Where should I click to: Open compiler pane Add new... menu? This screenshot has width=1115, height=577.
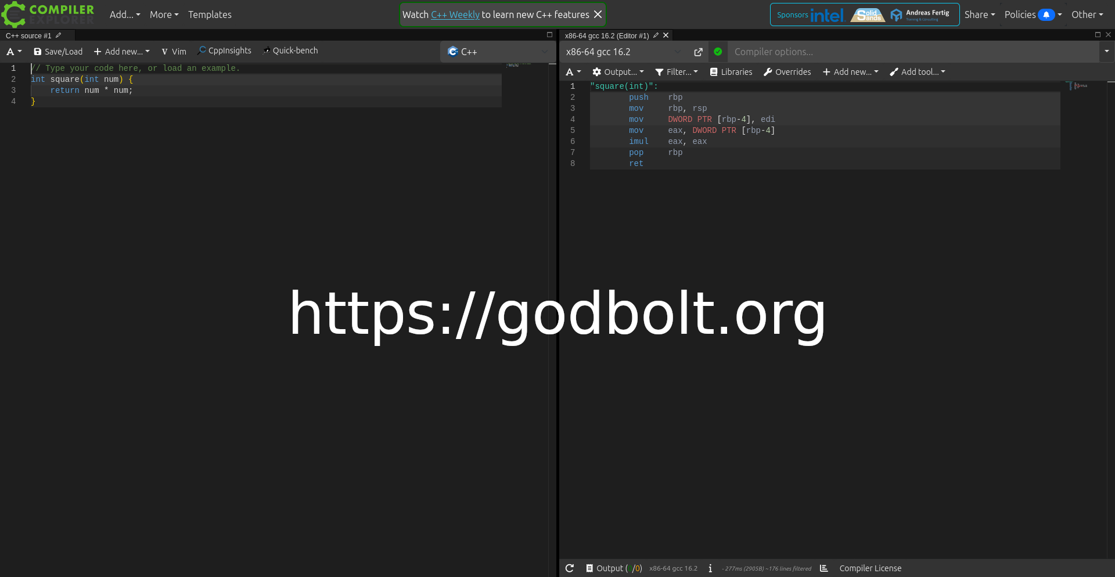tap(851, 72)
